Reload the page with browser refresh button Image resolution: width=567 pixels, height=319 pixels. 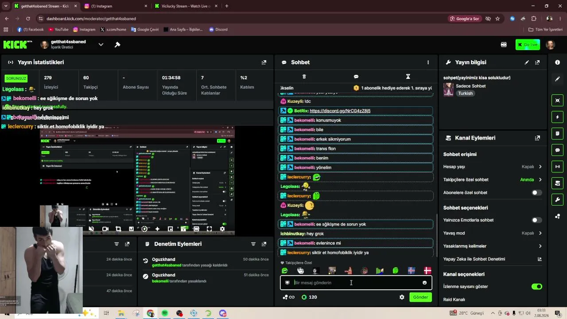(28, 19)
